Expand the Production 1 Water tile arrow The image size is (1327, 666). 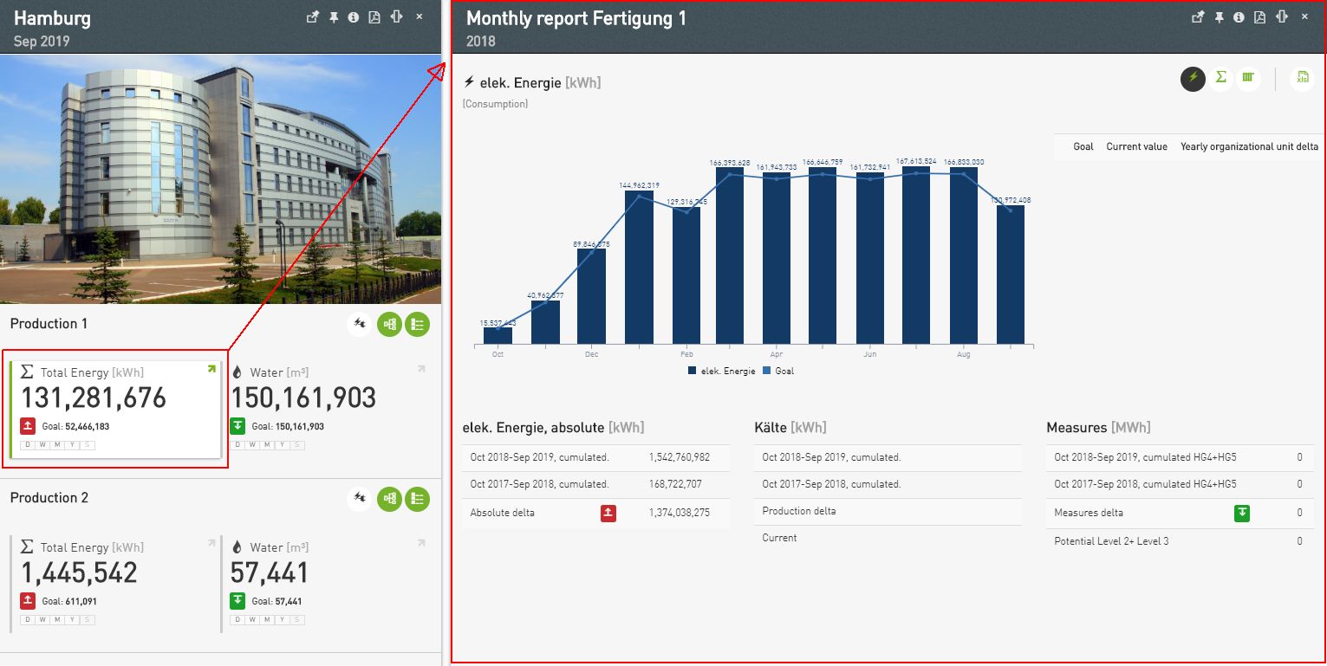coord(421,370)
